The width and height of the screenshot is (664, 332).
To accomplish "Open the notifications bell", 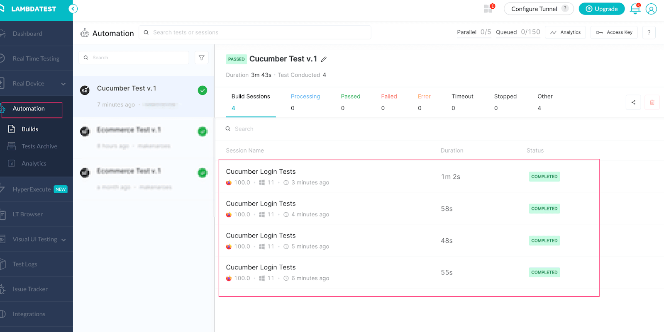I will tap(635, 9).
